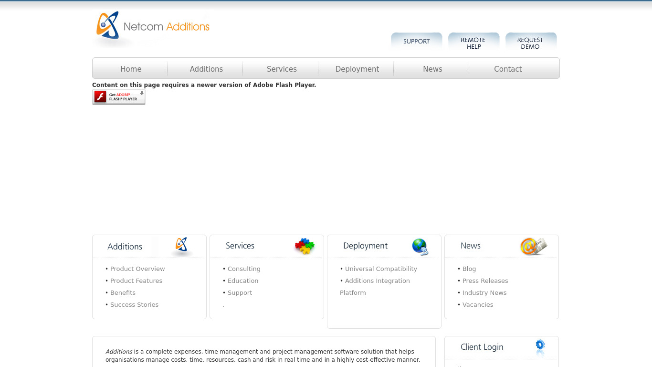This screenshot has height=367, width=652.
Task: Click the Remote Help button
Action: tap(473, 42)
